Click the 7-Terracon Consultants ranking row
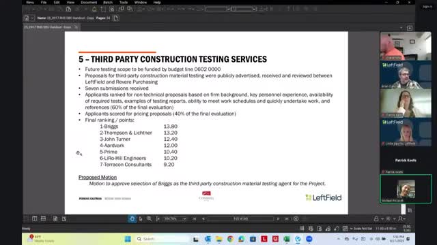437x245 pixels. tap(137, 165)
